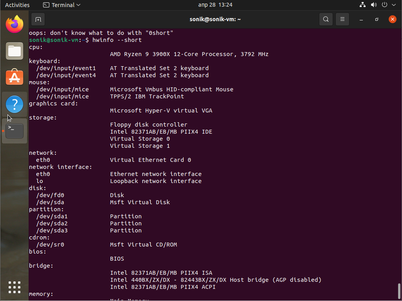Restore the terminal window size

pyautogui.click(x=377, y=19)
